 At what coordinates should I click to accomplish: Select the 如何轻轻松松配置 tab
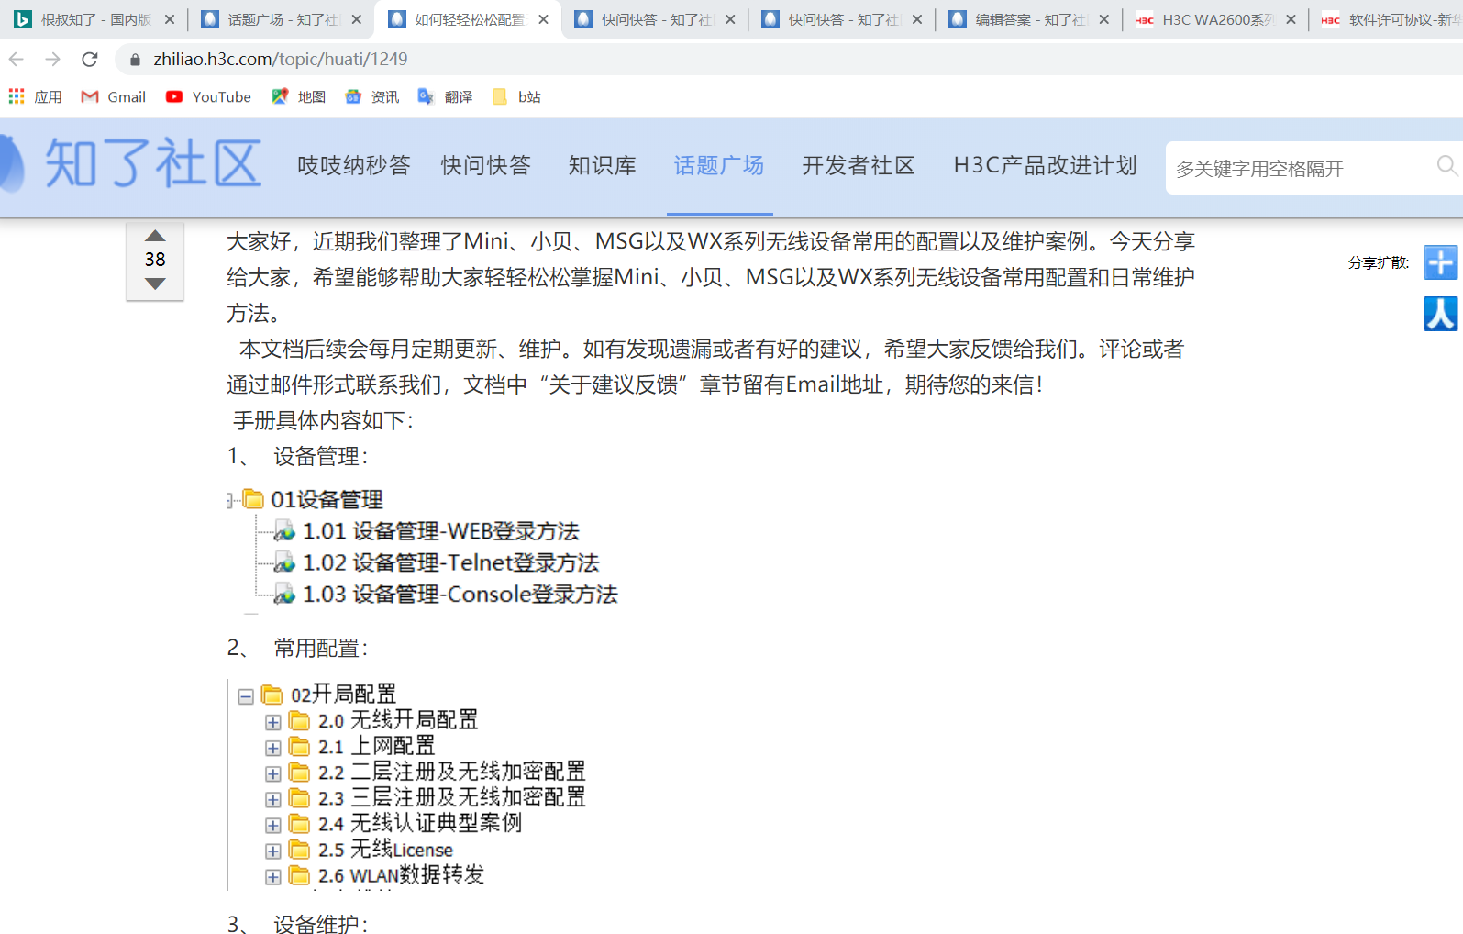(x=468, y=19)
